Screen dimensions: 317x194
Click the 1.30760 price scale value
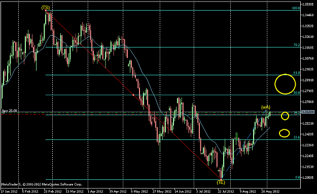(308, 59)
